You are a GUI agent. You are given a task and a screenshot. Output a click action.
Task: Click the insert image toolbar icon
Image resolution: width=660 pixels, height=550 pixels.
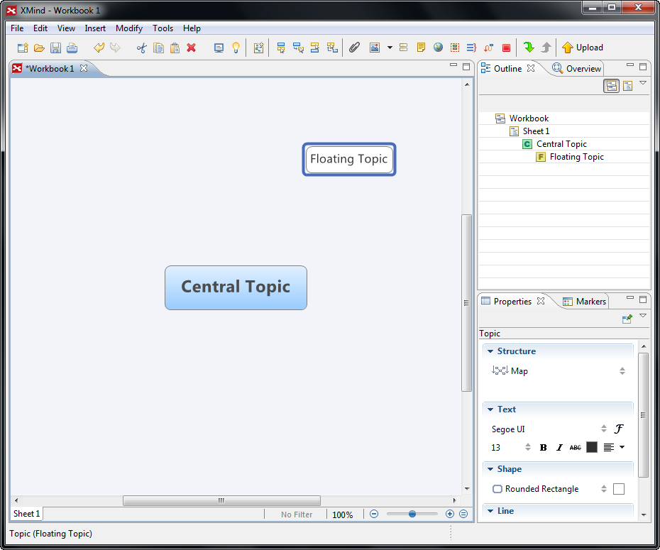[x=374, y=48]
